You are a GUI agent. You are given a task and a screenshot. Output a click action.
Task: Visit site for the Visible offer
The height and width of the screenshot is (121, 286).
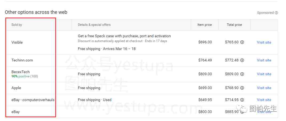[264, 42]
